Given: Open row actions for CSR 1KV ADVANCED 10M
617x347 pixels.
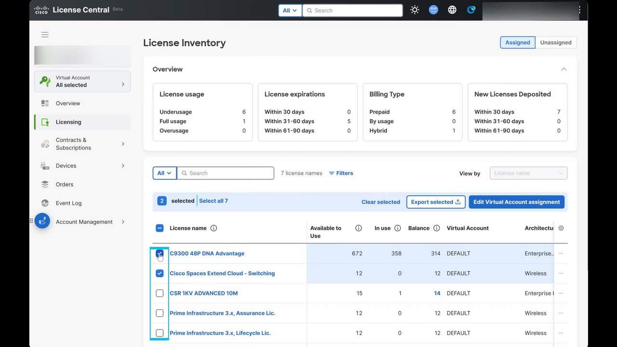Looking at the screenshot, I should pyautogui.click(x=561, y=293).
